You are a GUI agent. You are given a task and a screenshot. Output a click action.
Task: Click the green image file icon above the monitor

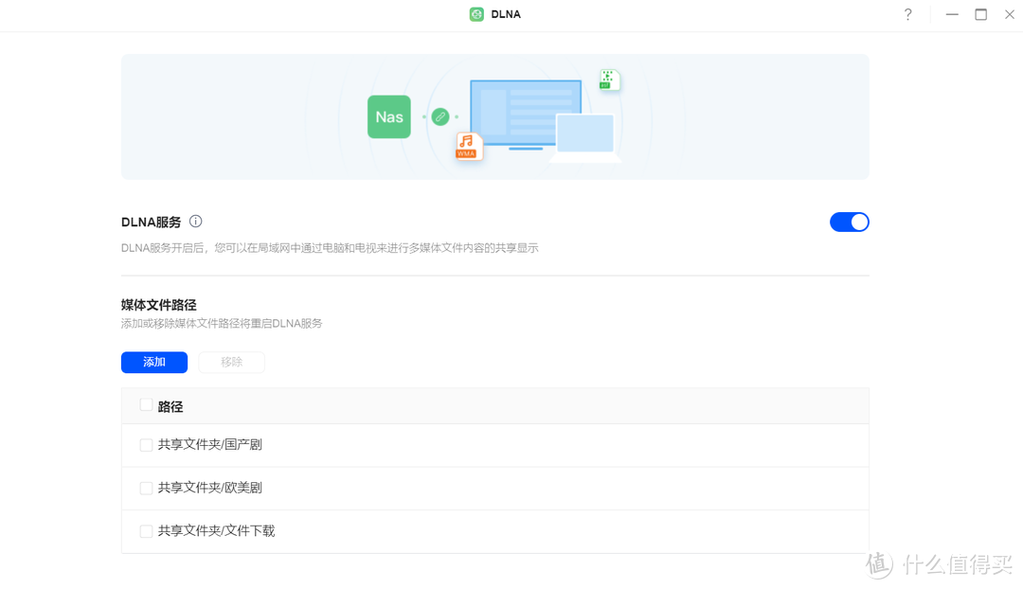tap(608, 80)
